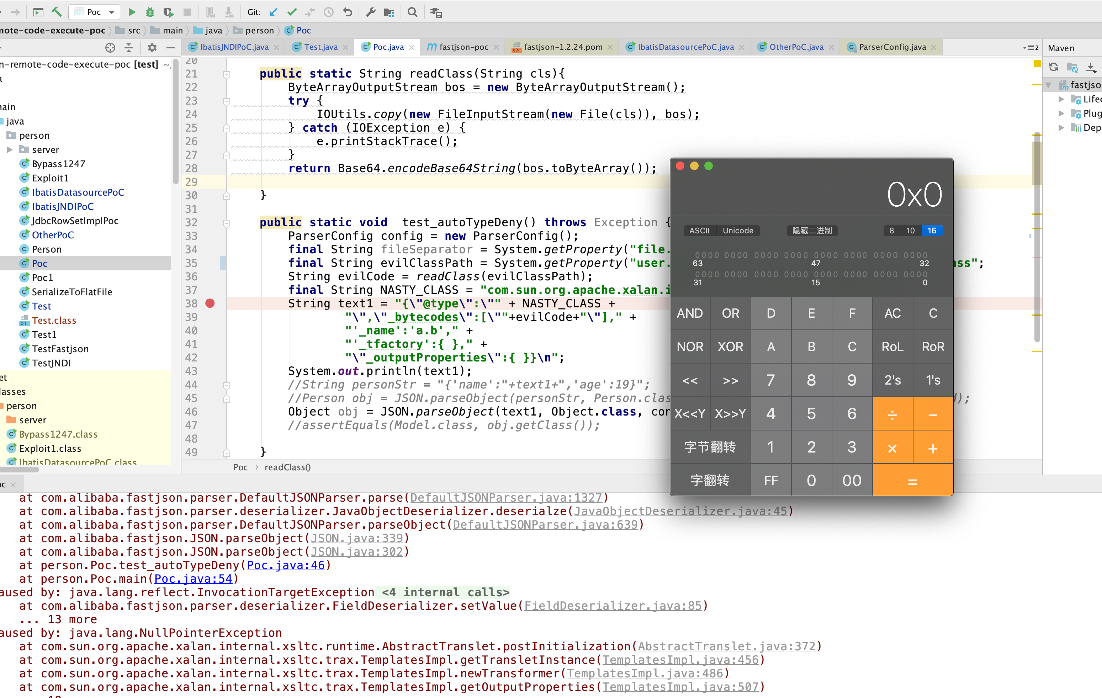1102x698 pixels.
Task: Click Git commit checkmark icon
Action: tap(292, 12)
